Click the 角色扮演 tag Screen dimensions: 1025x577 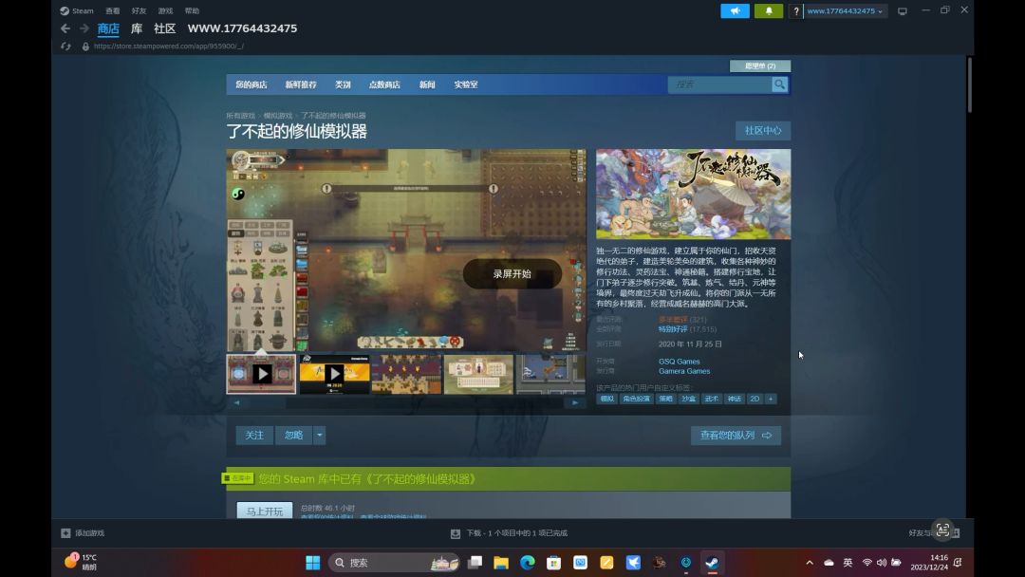(x=636, y=399)
